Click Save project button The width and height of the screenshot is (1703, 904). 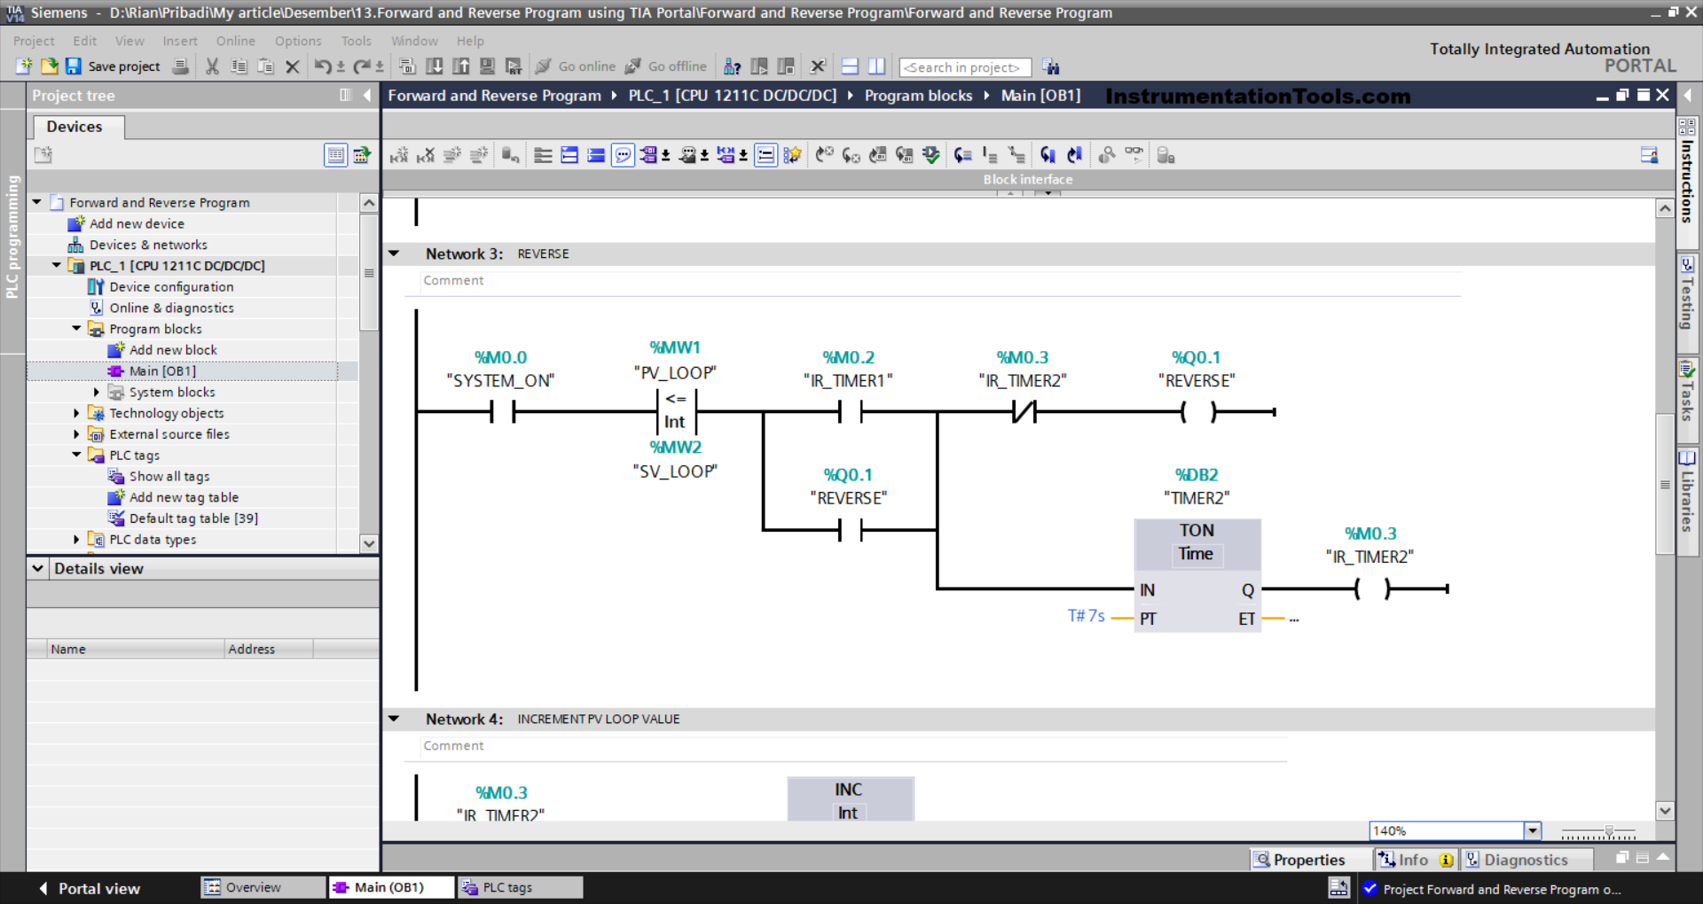[114, 66]
